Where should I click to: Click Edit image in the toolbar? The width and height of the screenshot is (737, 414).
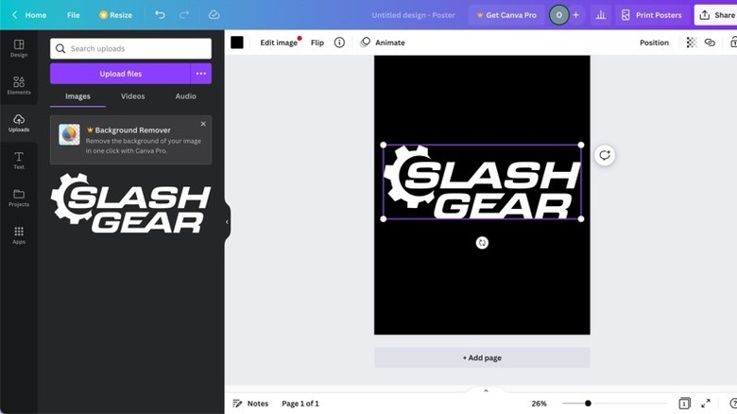[x=279, y=43]
